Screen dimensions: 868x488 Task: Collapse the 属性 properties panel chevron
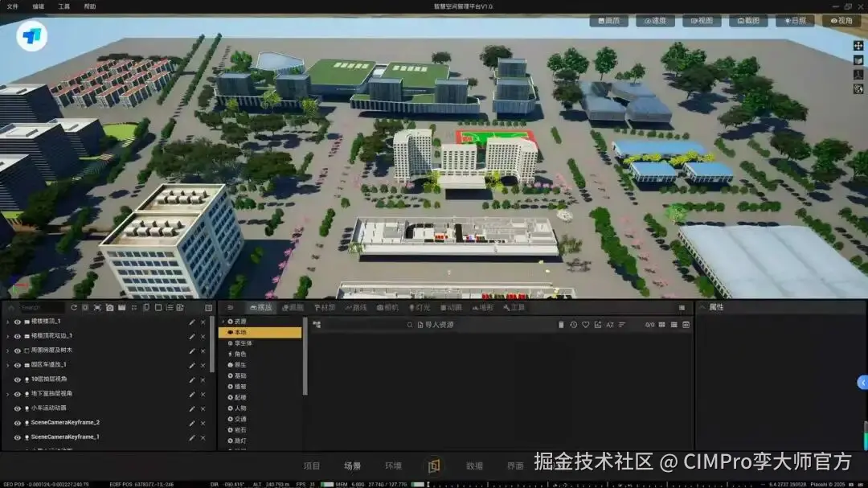click(x=702, y=307)
